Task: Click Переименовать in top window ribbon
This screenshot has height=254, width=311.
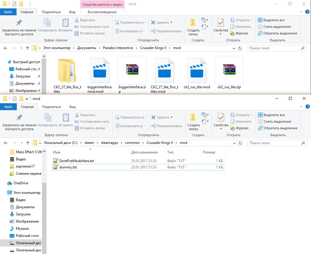Action: pyautogui.click(x=166, y=31)
